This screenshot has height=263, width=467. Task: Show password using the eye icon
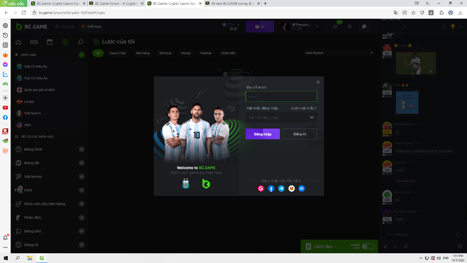coord(312,117)
